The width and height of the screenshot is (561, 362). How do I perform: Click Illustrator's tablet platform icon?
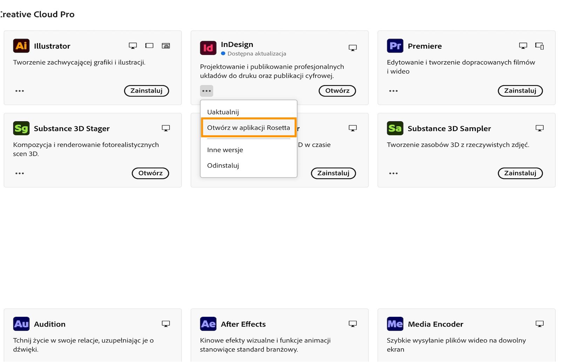click(x=149, y=46)
